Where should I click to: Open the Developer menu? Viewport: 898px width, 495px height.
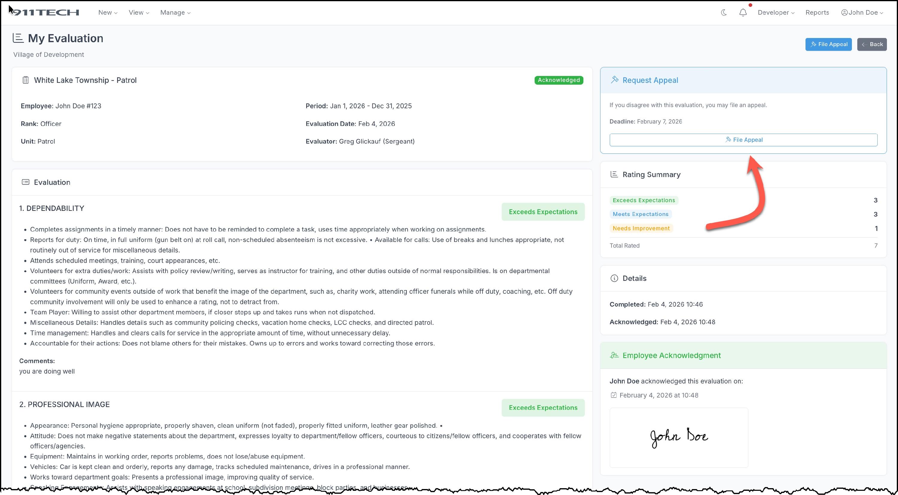click(776, 13)
